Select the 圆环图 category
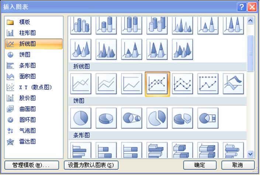This screenshot has height=175, width=260. [x=34, y=120]
